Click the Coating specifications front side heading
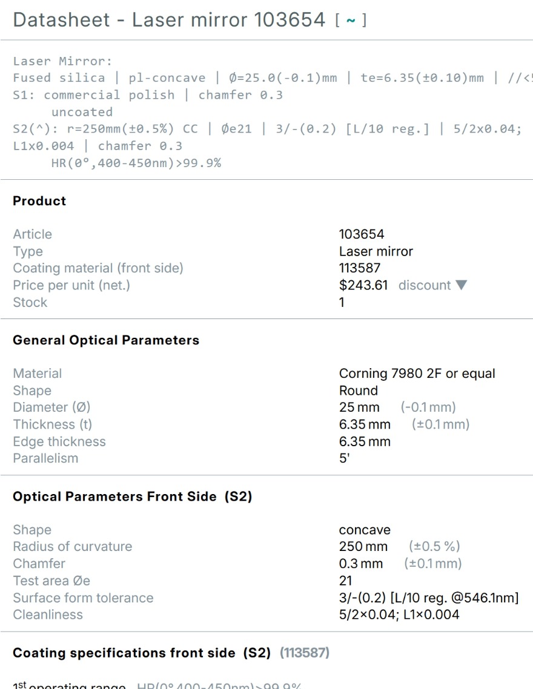 (x=142, y=653)
